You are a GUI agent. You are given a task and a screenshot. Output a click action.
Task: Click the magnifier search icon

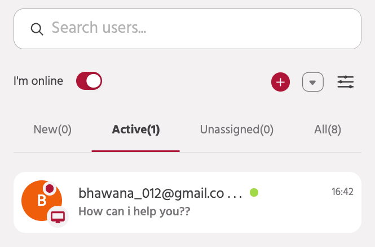[37, 29]
